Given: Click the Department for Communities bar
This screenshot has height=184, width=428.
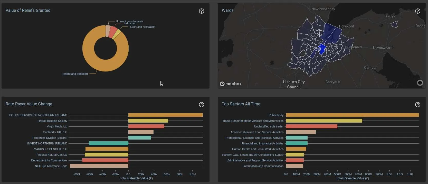Looking at the screenshot, I should click(105, 160).
